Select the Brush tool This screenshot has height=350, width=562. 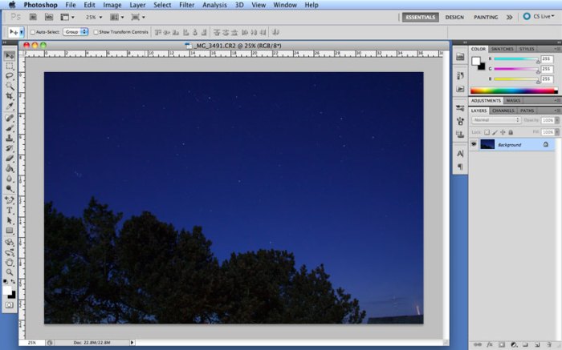[10, 128]
